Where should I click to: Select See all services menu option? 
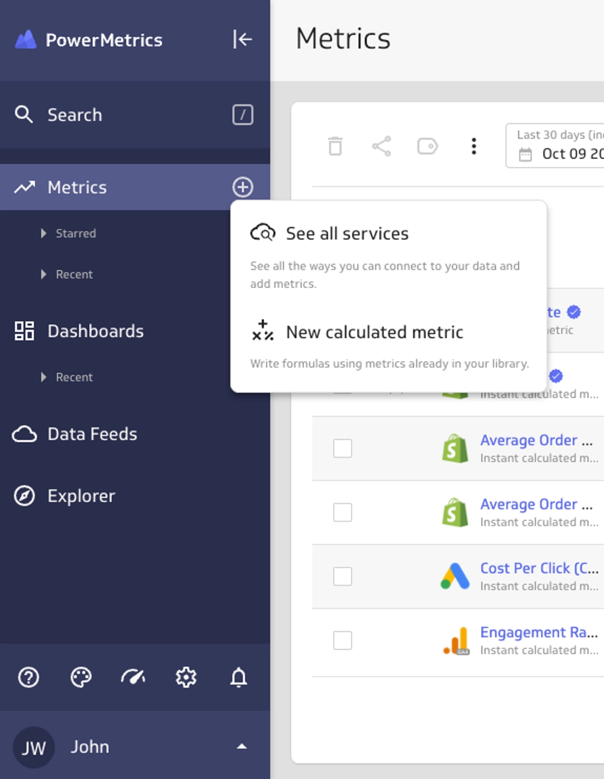347,233
